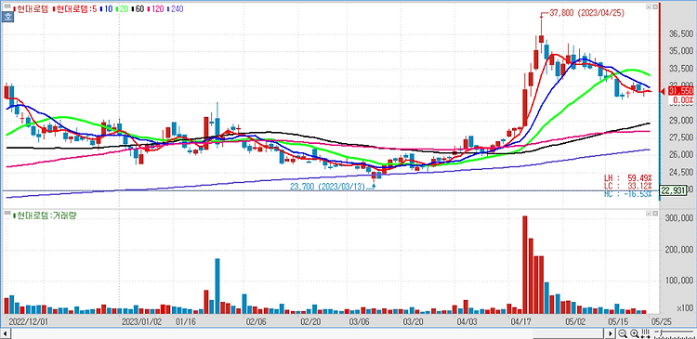Click the zoom in magnifier icon
The width and height of the screenshot is (697, 339).
634,333
